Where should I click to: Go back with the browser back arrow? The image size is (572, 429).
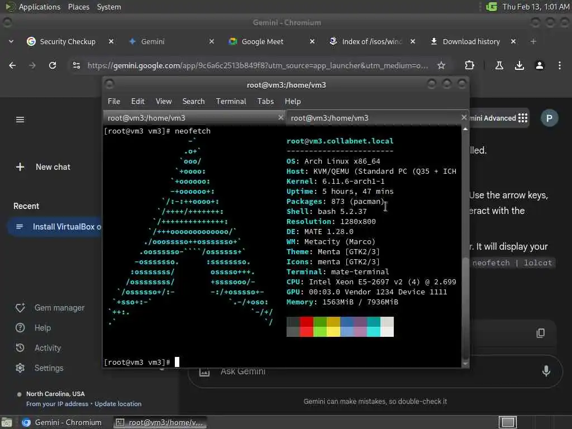coord(12,65)
